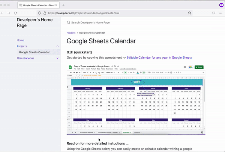
Task: Click the green Sheets logo in embedded screenshot
Action: [x=70, y=67]
